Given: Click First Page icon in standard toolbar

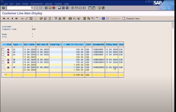Looking at the screenshot, I should tap(73, 8).
